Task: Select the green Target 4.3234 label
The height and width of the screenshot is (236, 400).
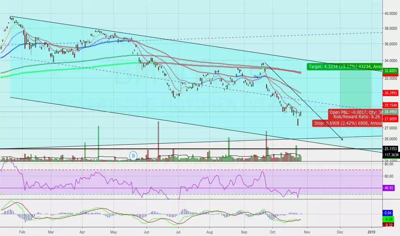Action: click(344, 67)
